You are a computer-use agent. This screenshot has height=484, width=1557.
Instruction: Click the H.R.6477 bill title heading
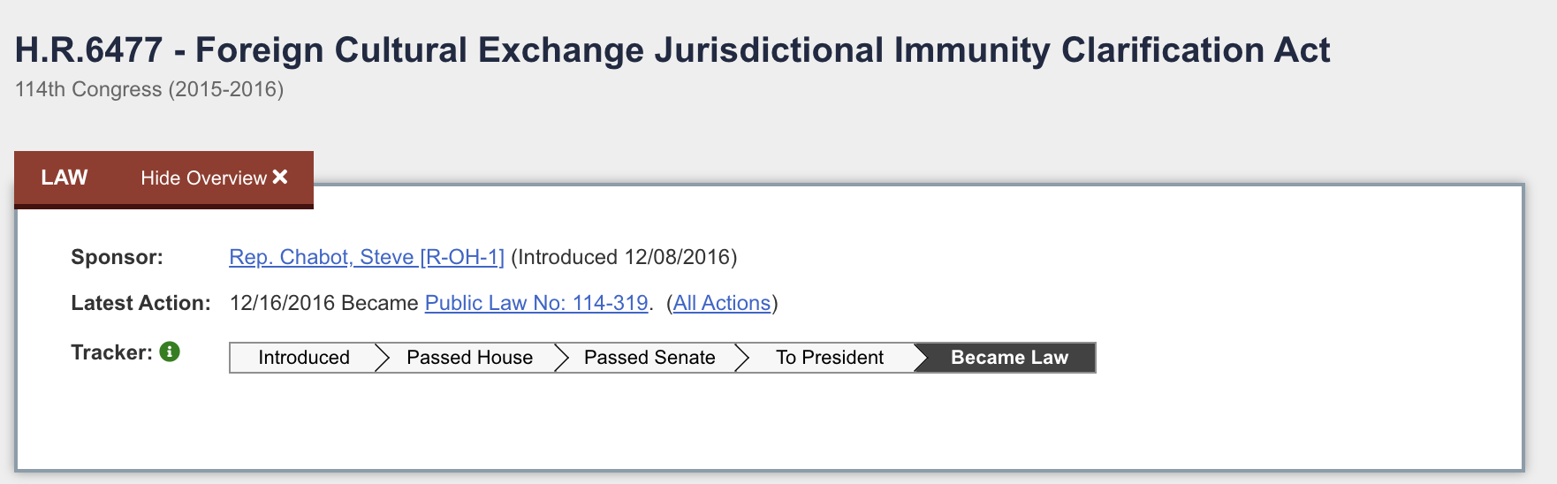tap(672, 50)
